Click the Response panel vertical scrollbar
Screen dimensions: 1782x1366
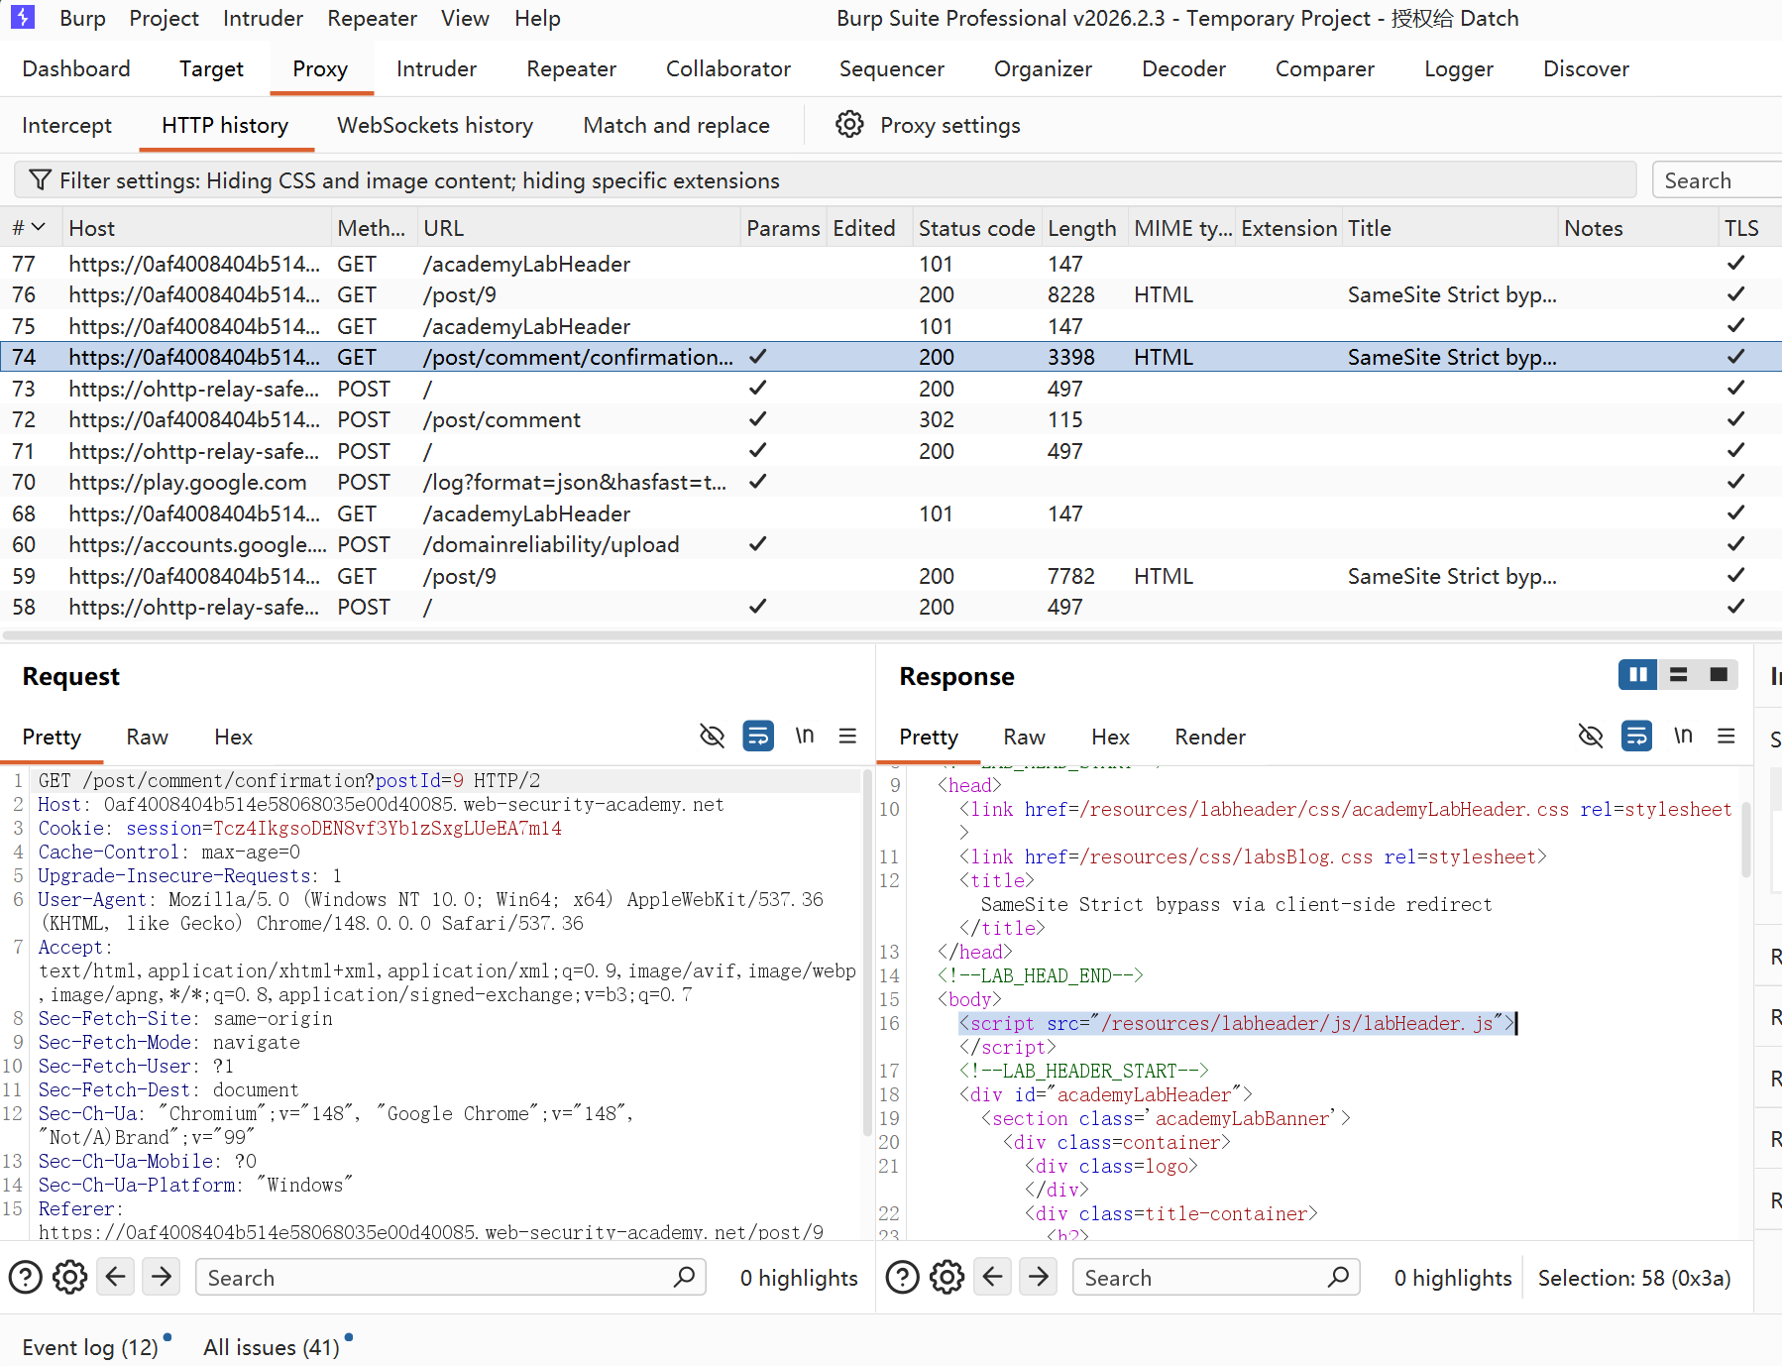pos(1745,841)
